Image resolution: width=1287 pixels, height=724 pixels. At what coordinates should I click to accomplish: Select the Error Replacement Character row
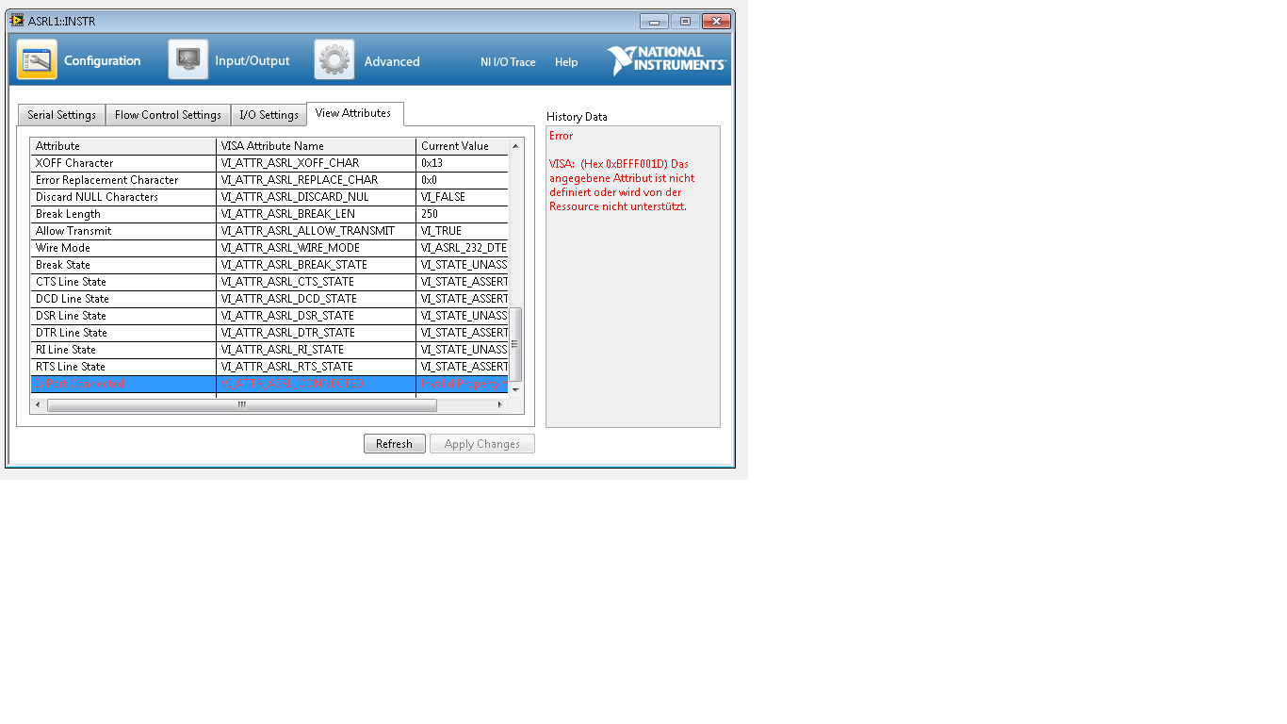tap(269, 180)
